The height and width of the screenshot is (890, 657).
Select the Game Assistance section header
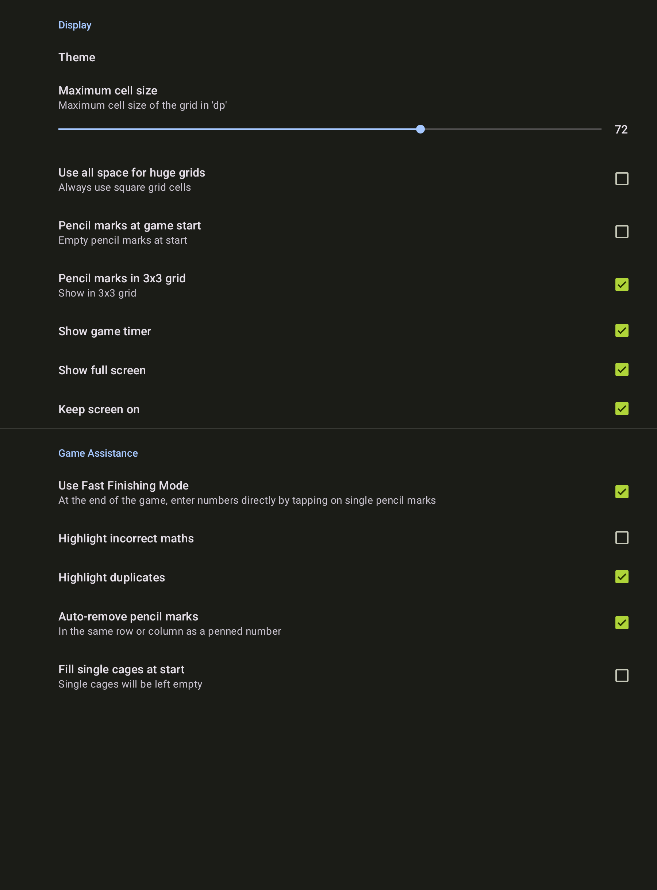pos(98,453)
